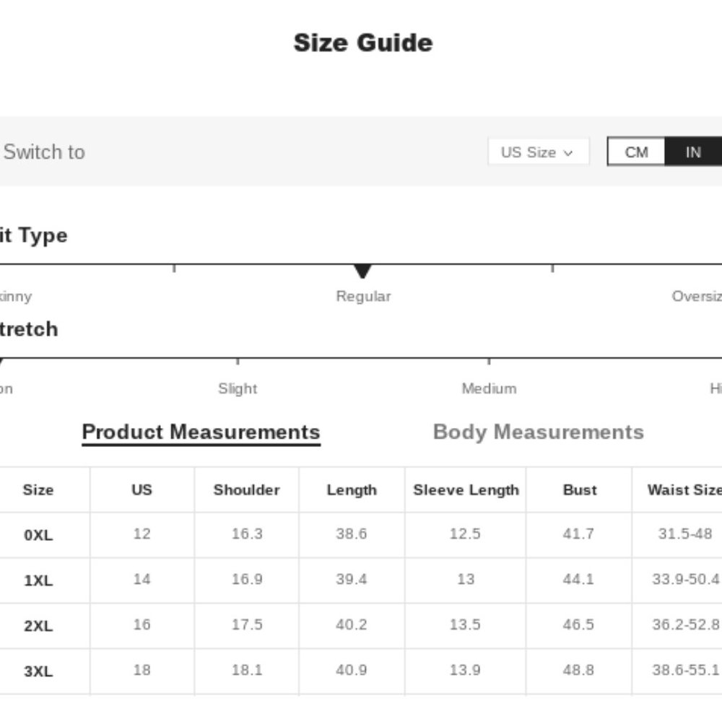Select the 2XL size row
Viewport: 722px width, 722px height.
pyautogui.click(x=38, y=625)
